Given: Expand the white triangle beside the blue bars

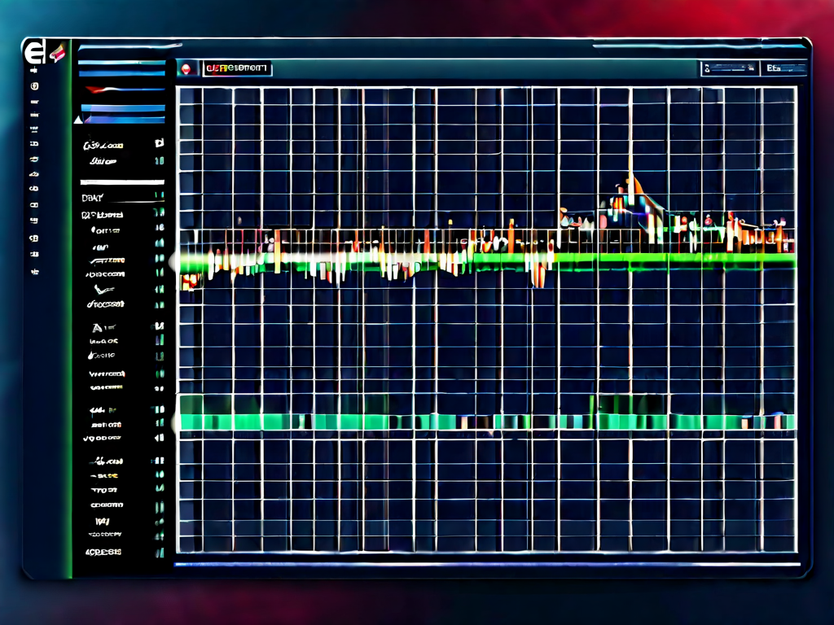Looking at the screenshot, I should 77,120.
